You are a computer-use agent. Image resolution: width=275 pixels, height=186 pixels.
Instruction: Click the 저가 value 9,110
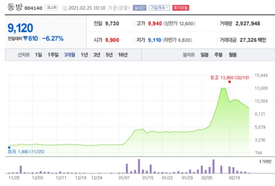(155, 40)
